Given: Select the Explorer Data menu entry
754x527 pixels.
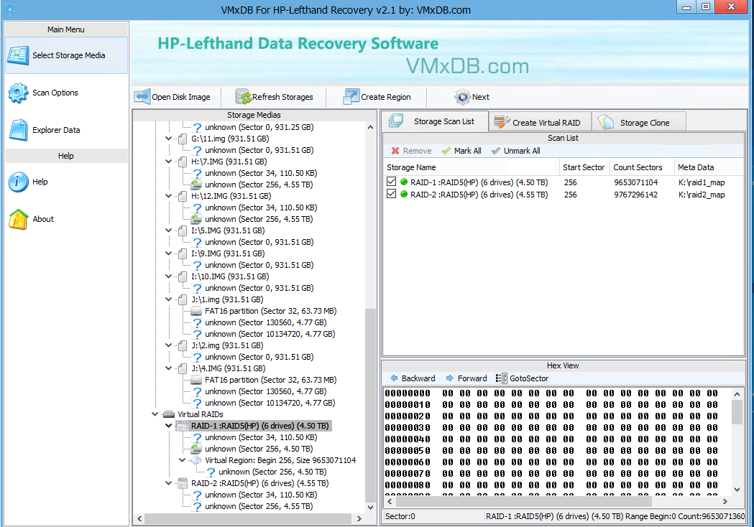Looking at the screenshot, I should [x=66, y=130].
